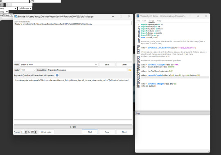The height and width of the screenshot is (155, 221).
Task: Close the VapourSynth Editor window
Action: point(206,16)
